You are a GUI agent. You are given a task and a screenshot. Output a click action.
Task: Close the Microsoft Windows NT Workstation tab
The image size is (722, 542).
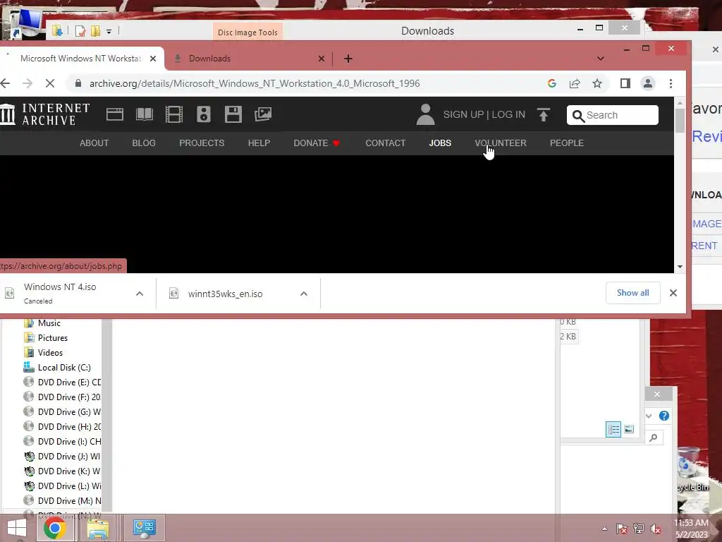153,59
